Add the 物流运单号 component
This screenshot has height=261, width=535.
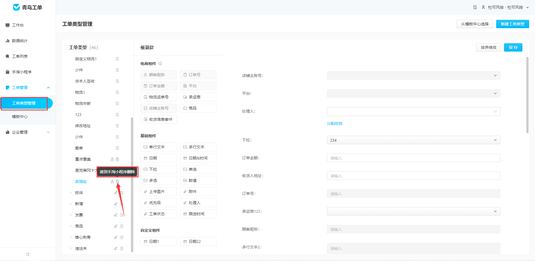[x=159, y=97]
